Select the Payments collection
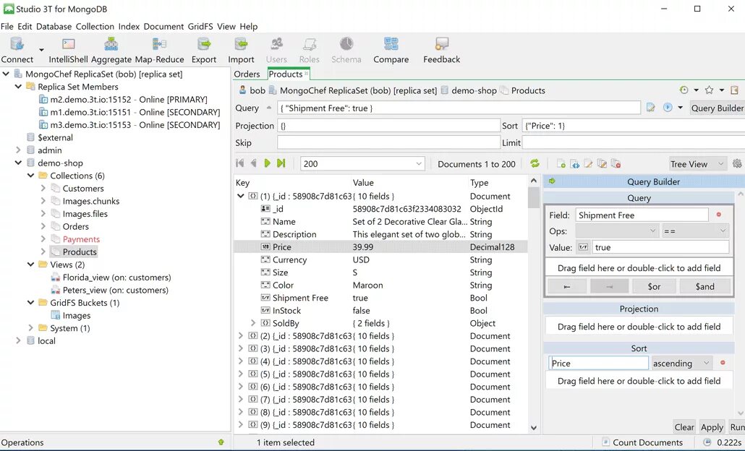This screenshot has width=745, height=451. 81,239
